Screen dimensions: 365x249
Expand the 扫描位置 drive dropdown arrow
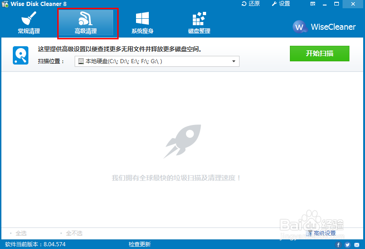click(234, 61)
